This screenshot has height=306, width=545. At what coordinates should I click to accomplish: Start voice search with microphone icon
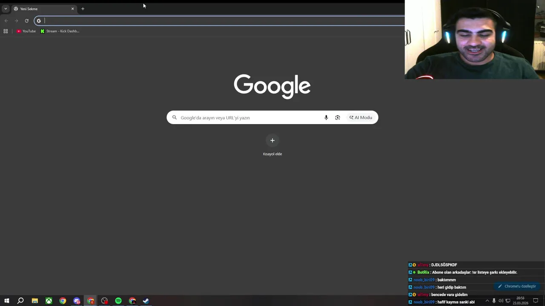[x=326, y=117]
